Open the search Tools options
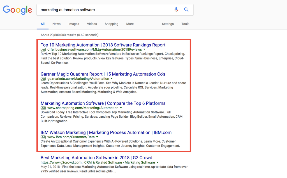 (186, 24)
